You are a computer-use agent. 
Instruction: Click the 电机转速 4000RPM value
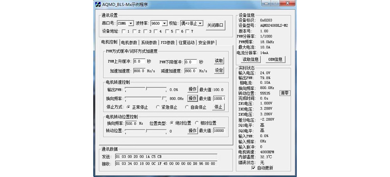267,152
